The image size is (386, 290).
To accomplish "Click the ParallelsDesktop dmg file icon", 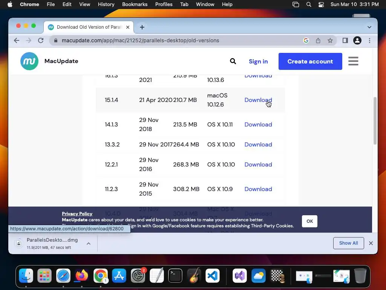I will click(19, 243).
